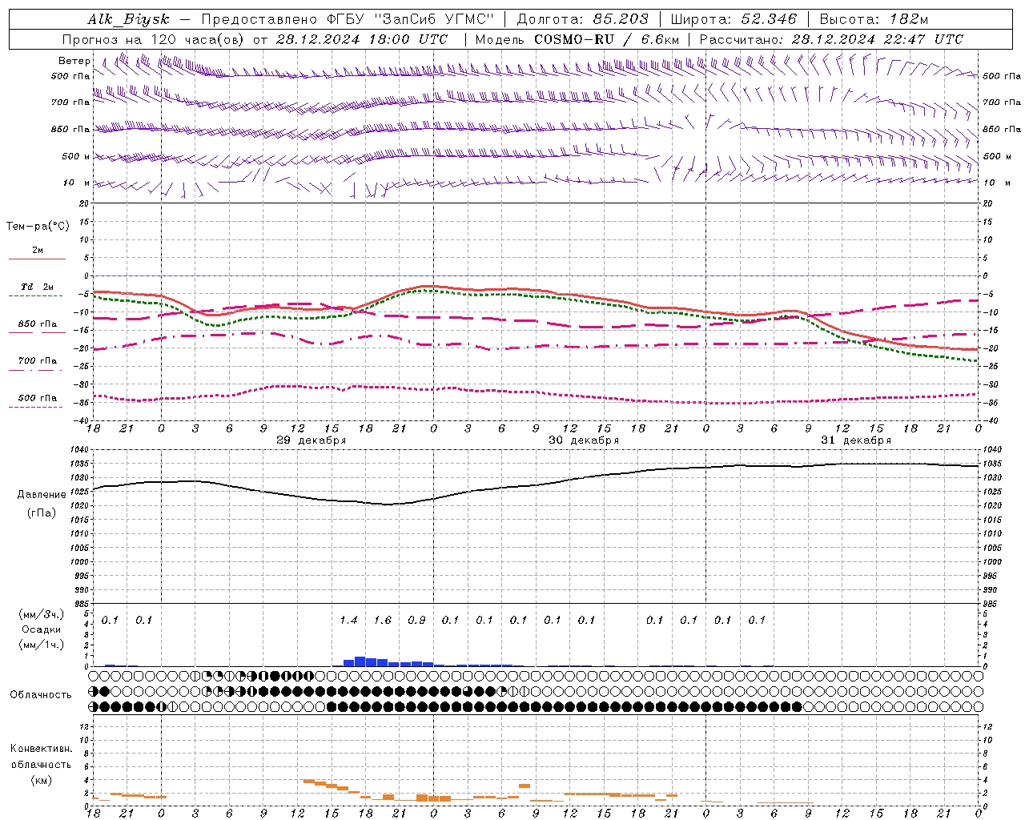Click the longitude value 85.203

click(621, 19)
